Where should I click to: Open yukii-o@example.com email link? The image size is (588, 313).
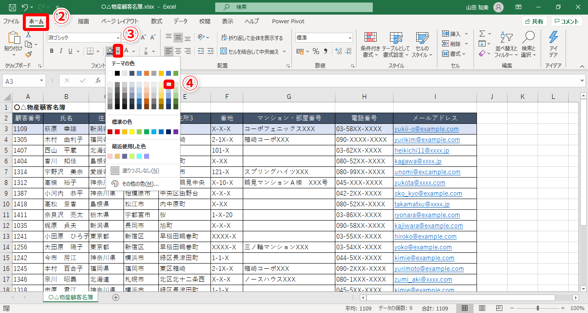coord(427,129)
